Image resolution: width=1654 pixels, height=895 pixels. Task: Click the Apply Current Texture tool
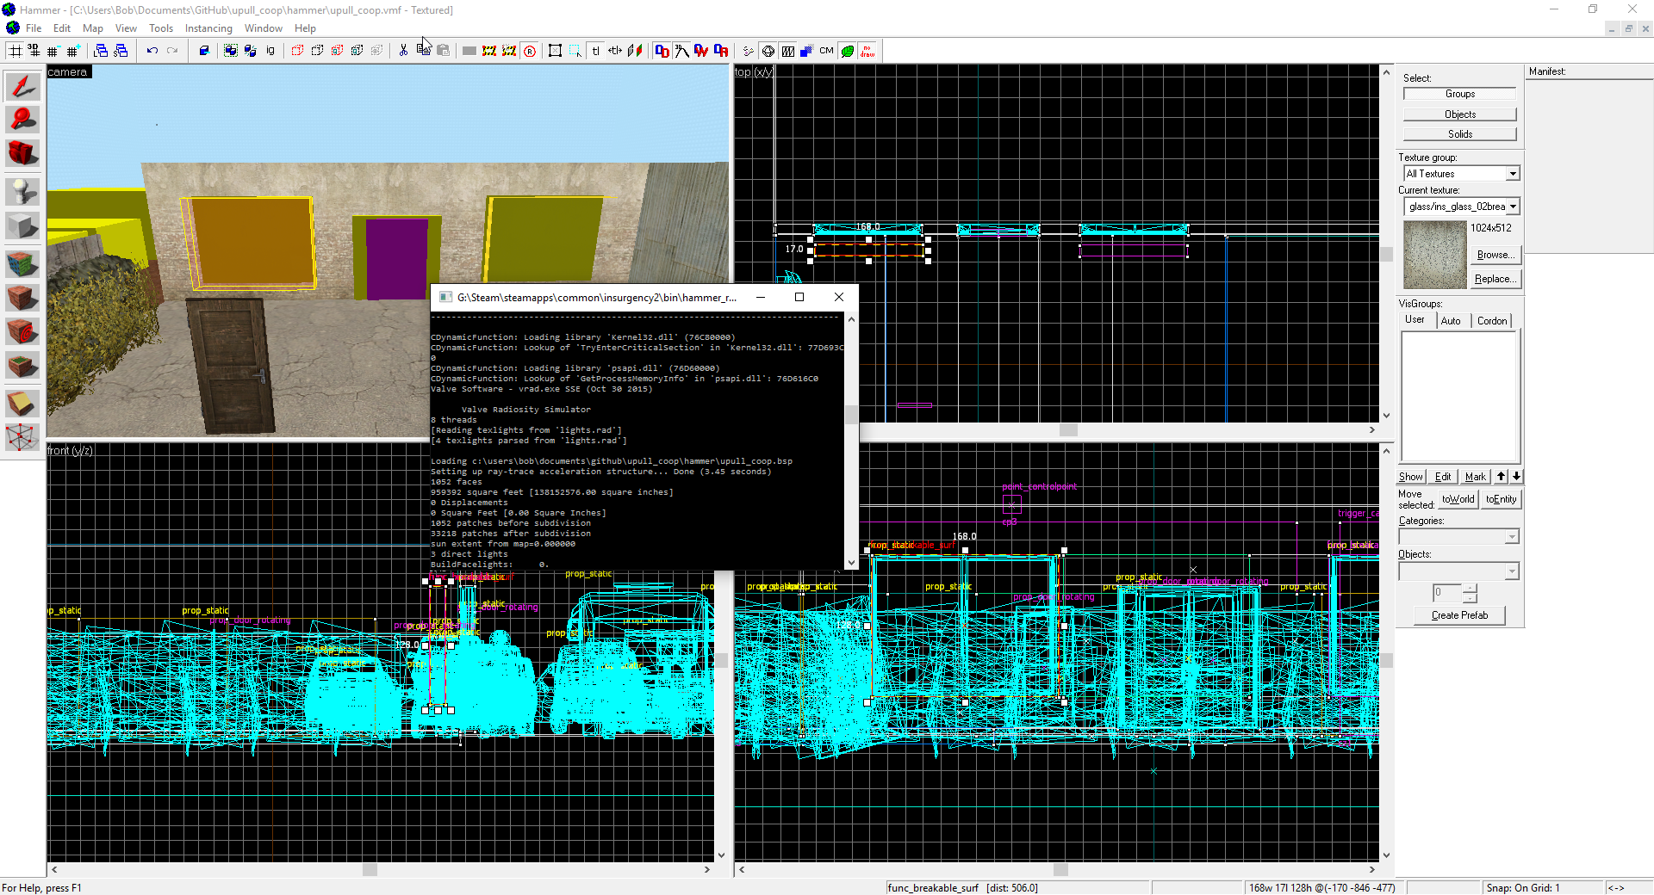pos(22,298)
